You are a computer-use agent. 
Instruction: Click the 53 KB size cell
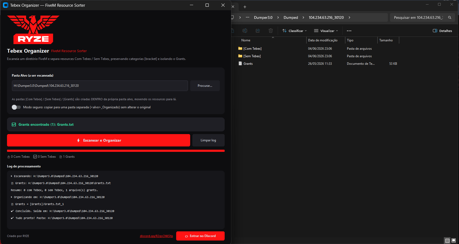tap(393, 64)
